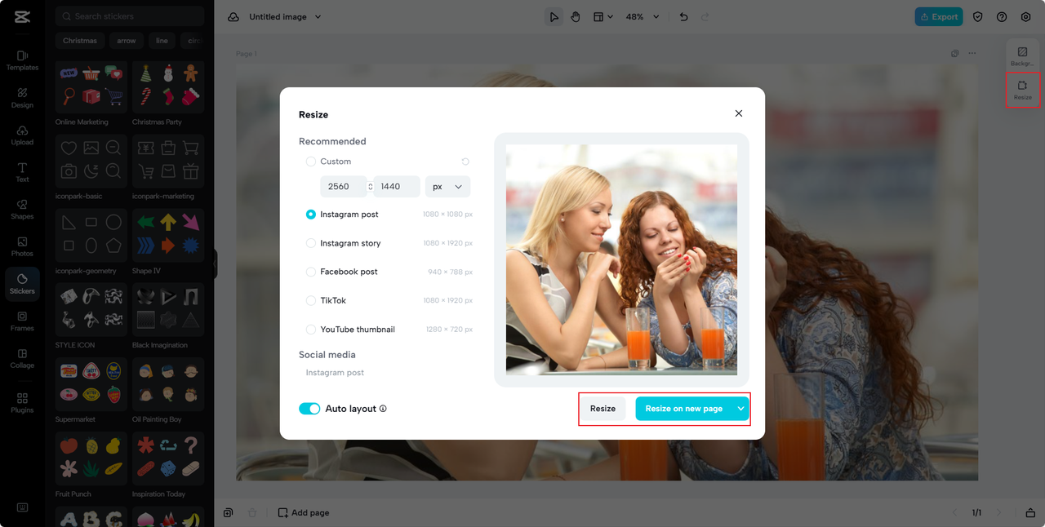Select the Custom size radio button
Screen dimensions: 1045x527
(311, 162)
